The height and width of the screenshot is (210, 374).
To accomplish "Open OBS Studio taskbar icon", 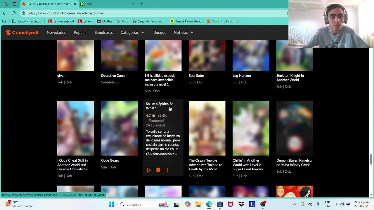I will coord(263,204).
